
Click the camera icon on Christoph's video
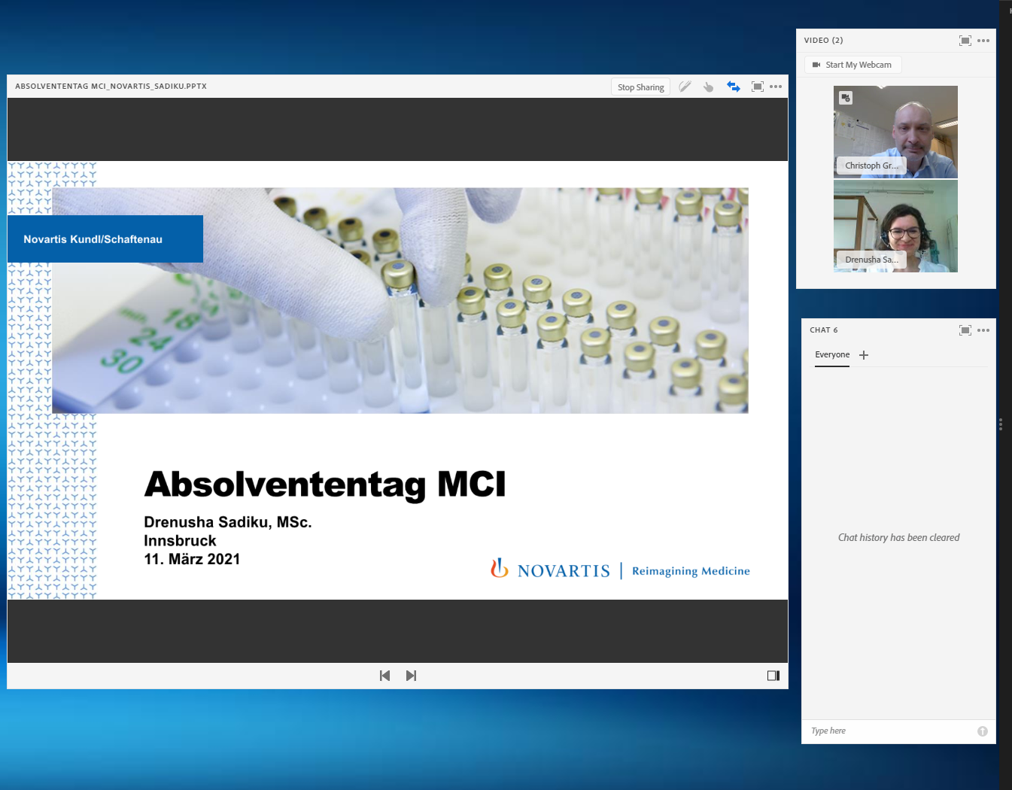846,98
